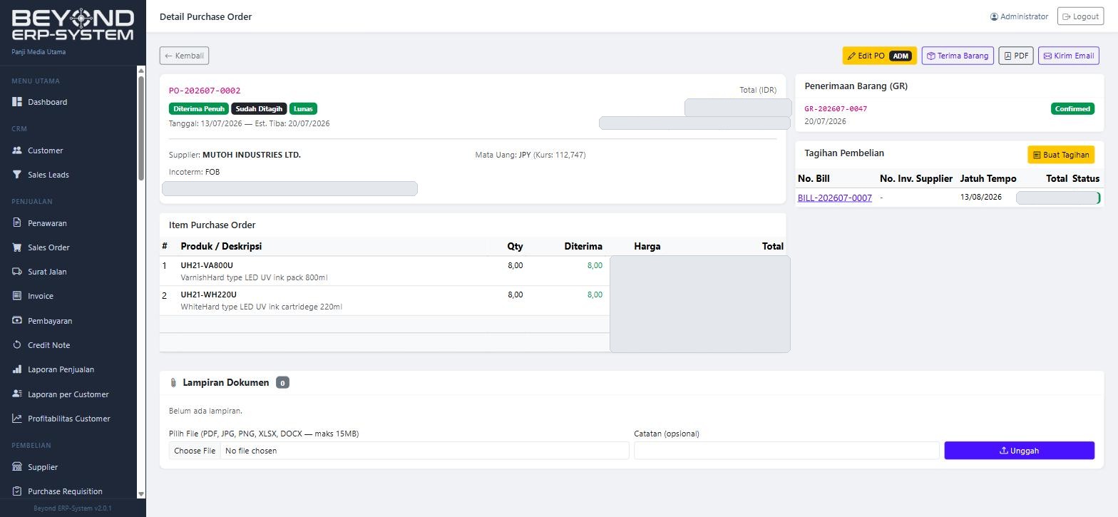Open the Dashboard menu item
The height and width of the screenshot is (517, 1118).
(x=68, y=102)
